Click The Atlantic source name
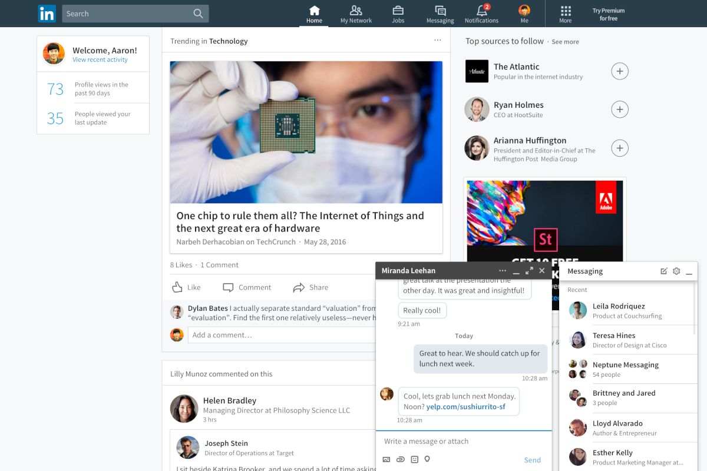 coord(516,67)
